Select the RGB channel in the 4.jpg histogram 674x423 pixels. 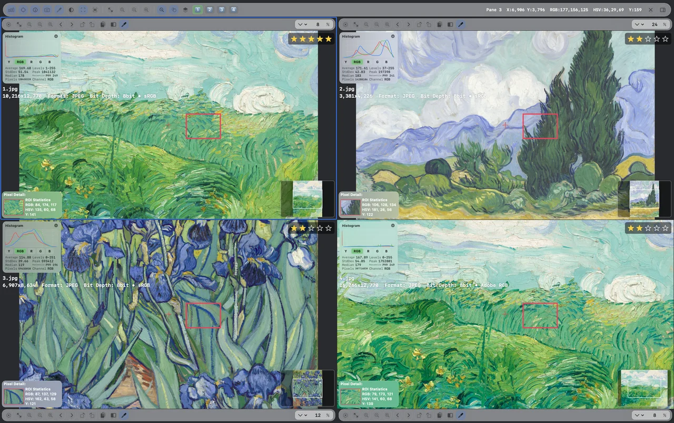coord(357,251)
